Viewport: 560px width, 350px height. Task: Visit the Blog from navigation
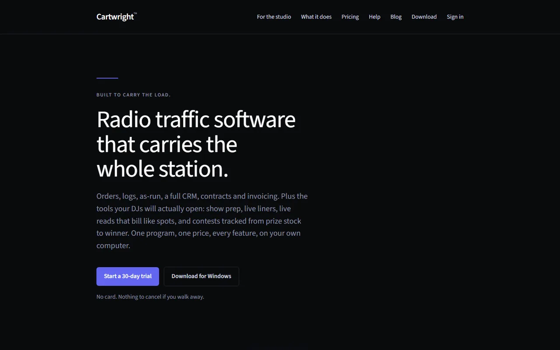pos(396,17)
